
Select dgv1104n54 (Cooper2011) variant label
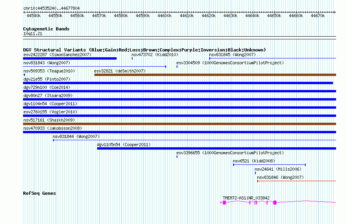(x=50, y=104)
